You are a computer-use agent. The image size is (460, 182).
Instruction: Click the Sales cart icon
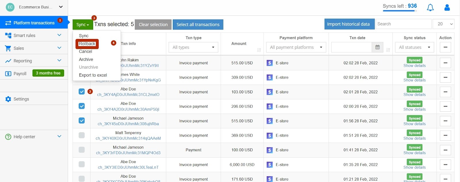8,48
